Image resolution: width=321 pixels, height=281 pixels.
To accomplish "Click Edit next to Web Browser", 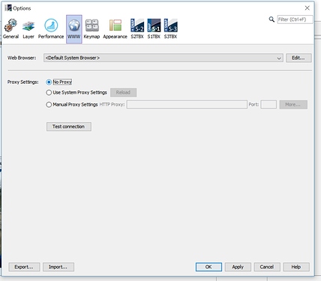I will click(298, 58).
